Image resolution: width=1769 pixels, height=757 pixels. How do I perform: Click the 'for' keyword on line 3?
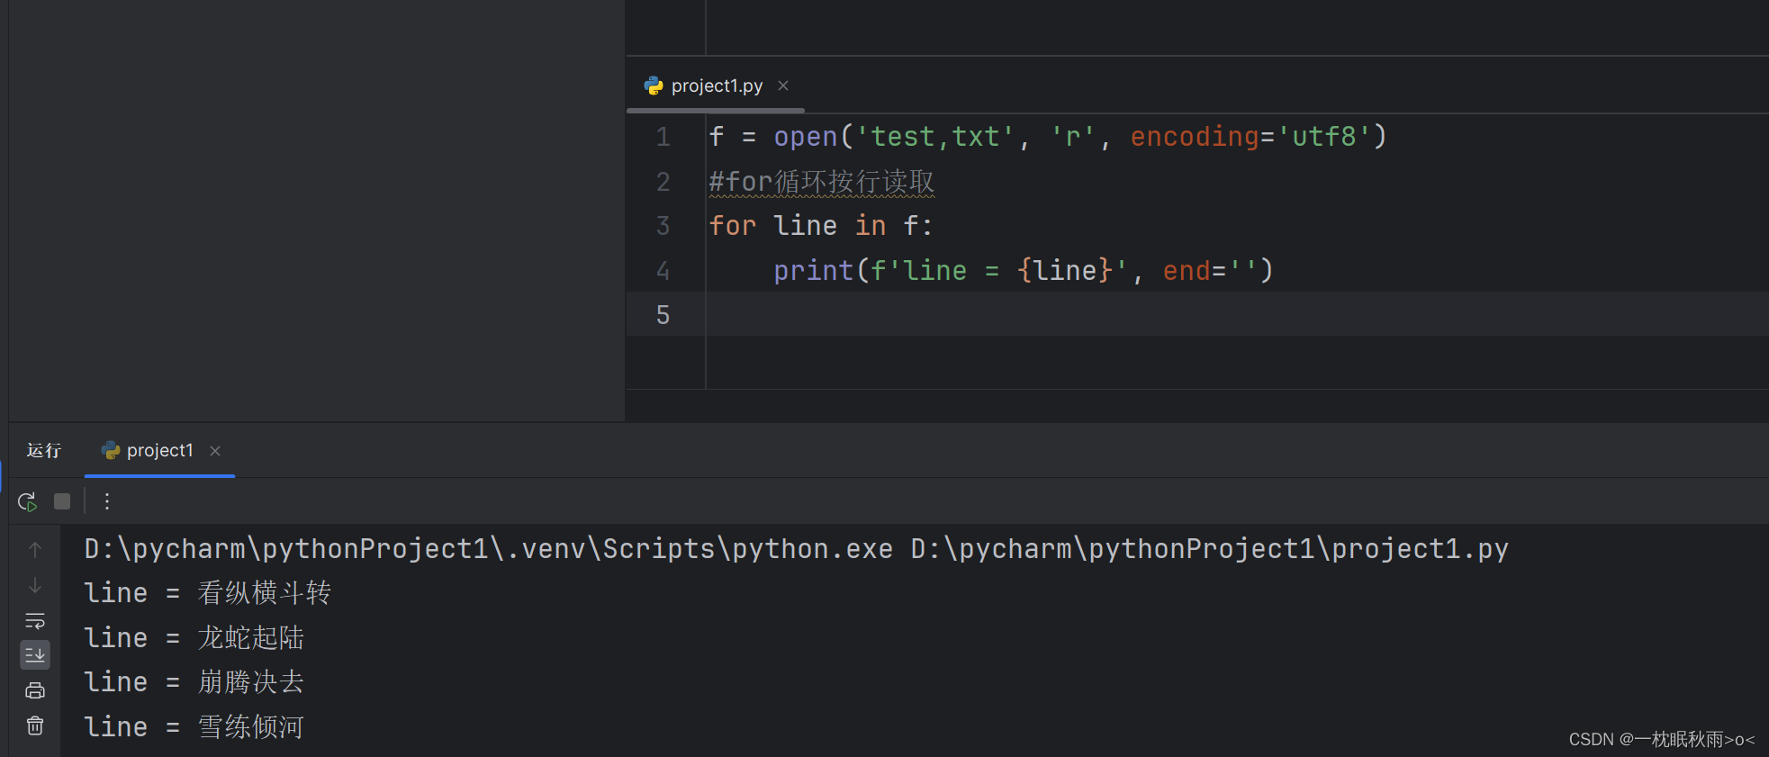[733, 226]
